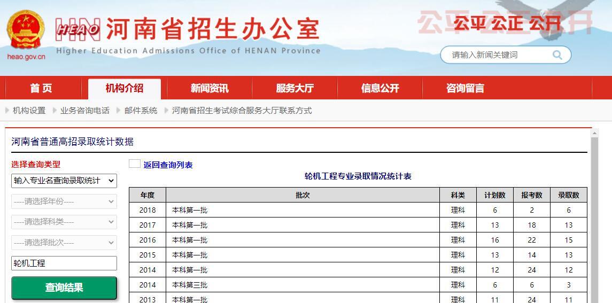Open the 咨询留言 tab
Screen dimensions: 612x303
coord(465,88)
